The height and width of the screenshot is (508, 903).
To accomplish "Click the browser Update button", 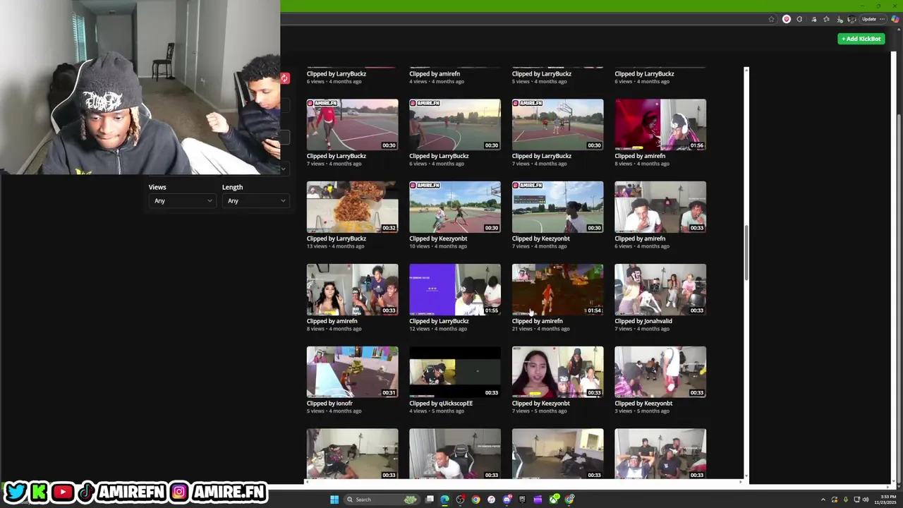I will coord(869,19).
